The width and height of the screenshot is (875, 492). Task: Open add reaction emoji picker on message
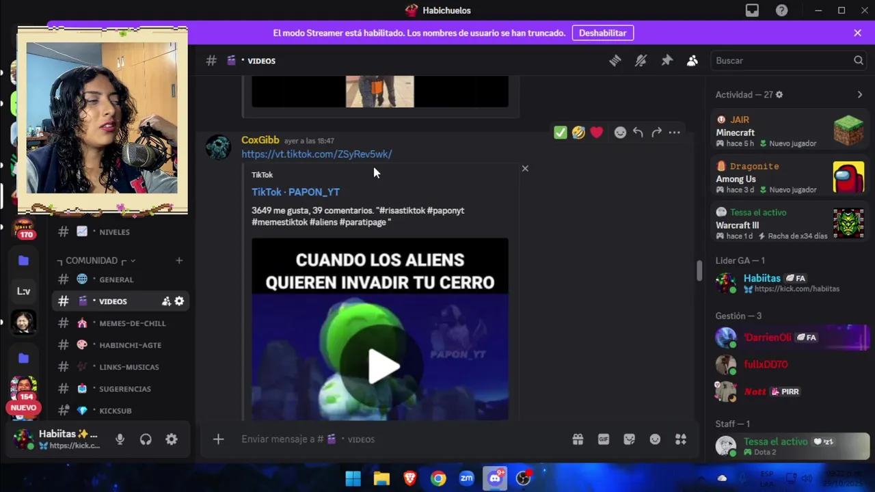pos(620,133)
